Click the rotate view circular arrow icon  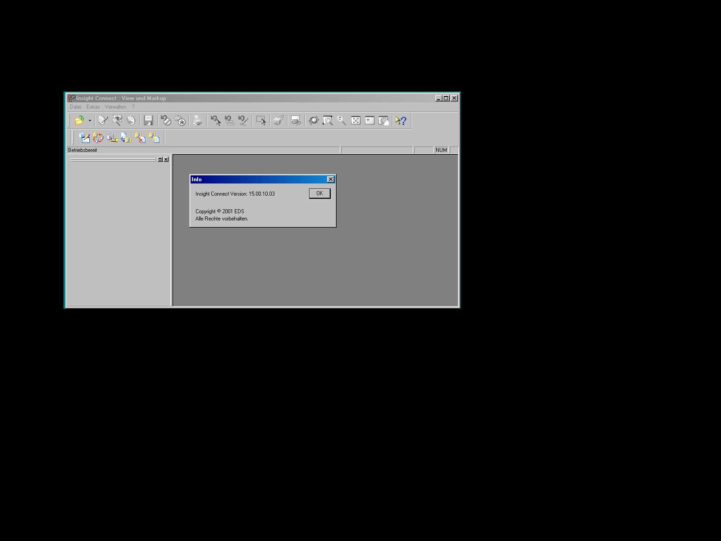point(314,120)
